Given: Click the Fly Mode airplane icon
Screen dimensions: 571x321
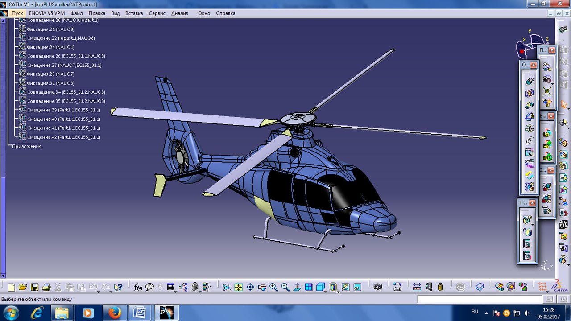Looking at the screenshot, I should click(227, 287).
